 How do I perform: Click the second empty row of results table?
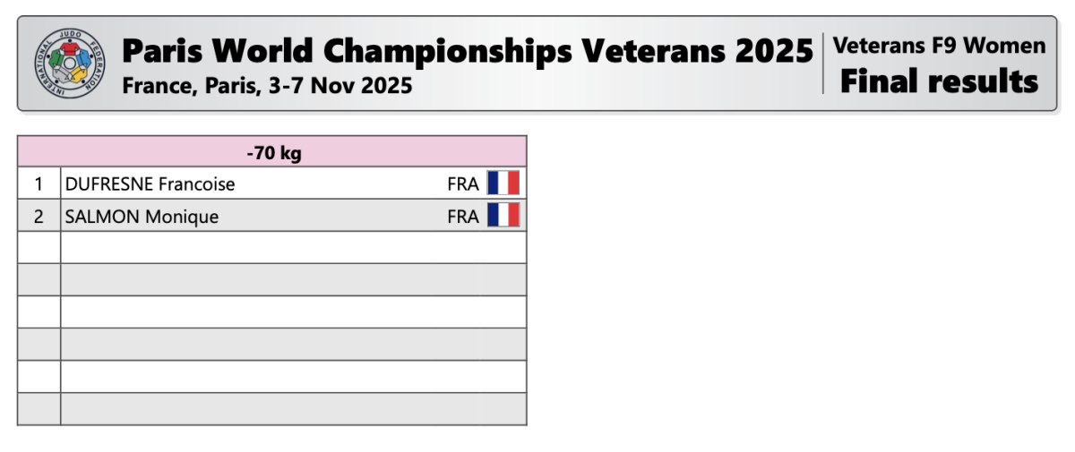(x=293, y=280)
